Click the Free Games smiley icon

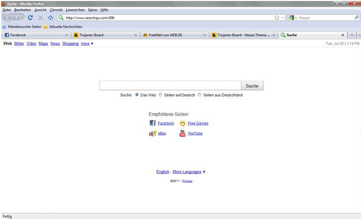(182, 123)
